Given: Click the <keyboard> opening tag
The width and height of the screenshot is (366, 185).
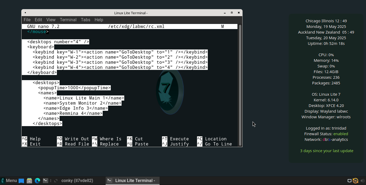Looking at the screenshot, I should pyautogui.click(x=41, y=47).
